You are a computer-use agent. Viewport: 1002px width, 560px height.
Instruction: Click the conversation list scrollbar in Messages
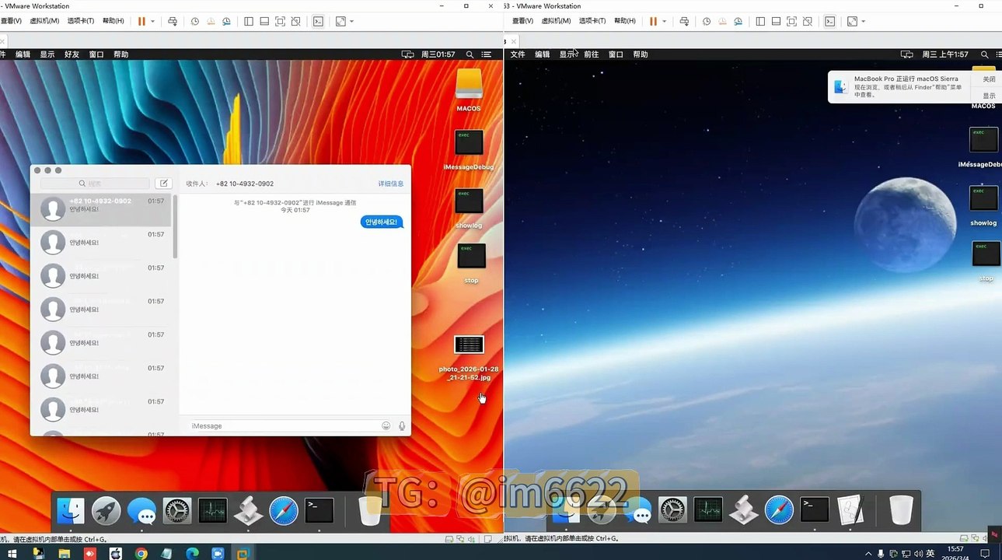coord(176,227)
